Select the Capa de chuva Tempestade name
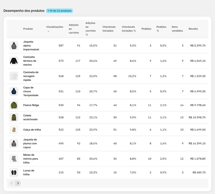The height and width of the screenshot is (194, 215). pyautogui.click(x=31, y=91)
